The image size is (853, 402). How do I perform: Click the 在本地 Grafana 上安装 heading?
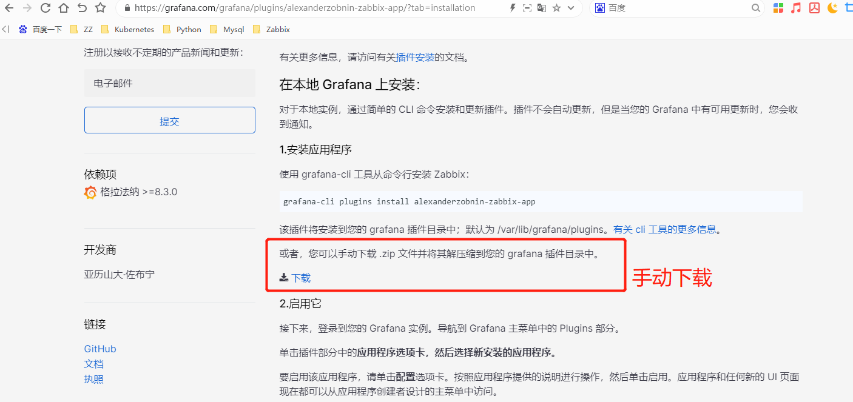[349, 84]
